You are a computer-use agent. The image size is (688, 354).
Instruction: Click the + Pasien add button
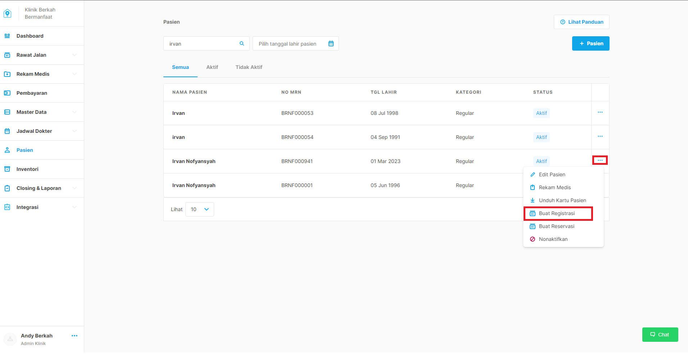(591, 43)
